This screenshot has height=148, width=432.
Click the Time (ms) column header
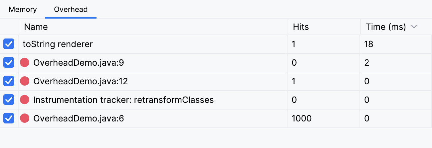[385, 27]
